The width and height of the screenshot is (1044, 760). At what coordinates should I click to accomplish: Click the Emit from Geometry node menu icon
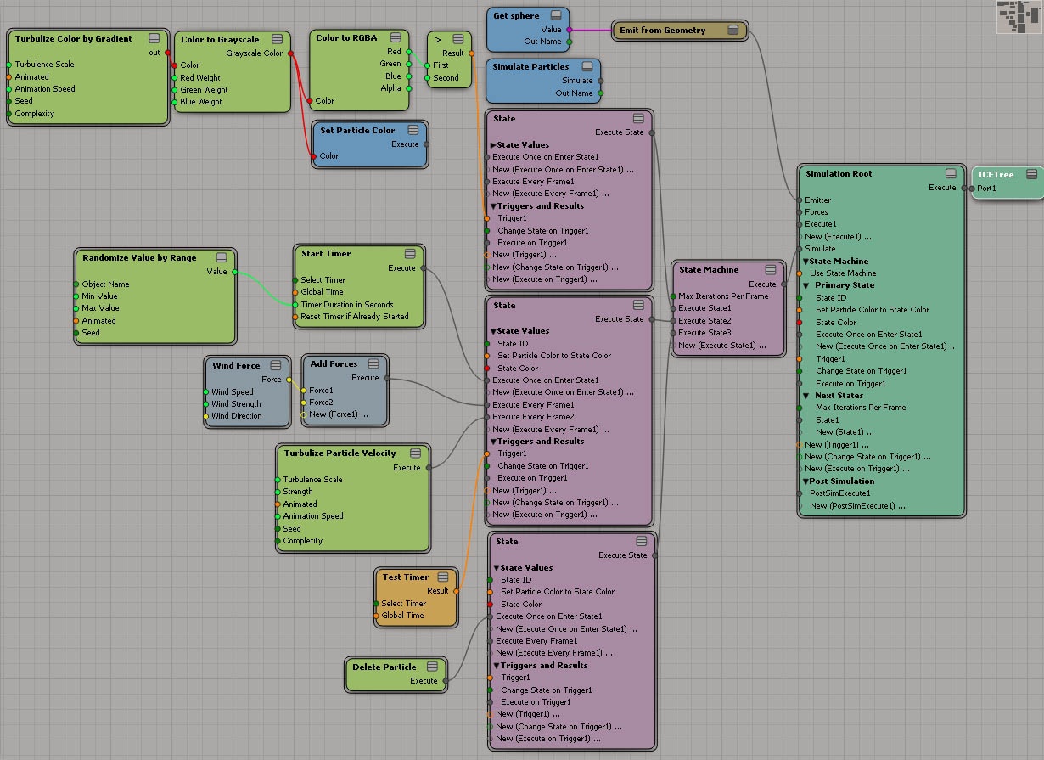point(733,30)
